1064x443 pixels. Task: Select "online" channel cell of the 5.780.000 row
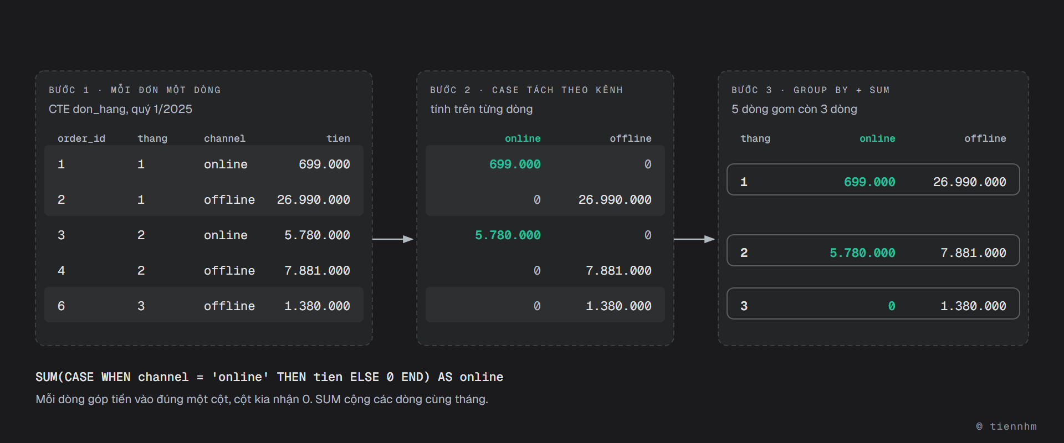click(226, 235)
